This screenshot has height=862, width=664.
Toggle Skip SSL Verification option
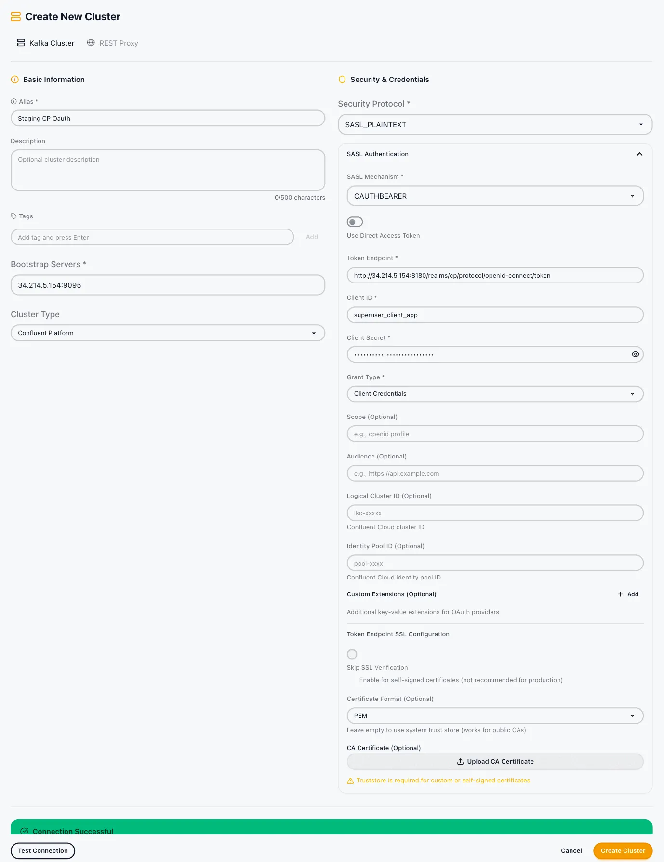click(352, 654)
